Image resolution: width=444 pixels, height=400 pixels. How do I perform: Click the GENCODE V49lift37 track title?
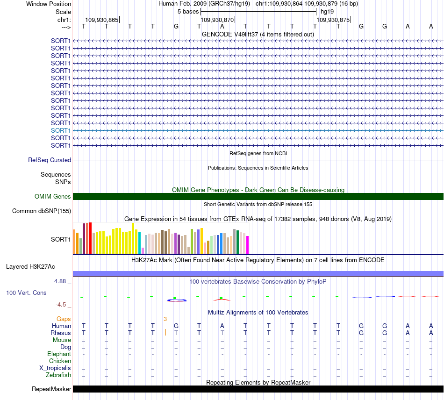(x=258, y=34)
